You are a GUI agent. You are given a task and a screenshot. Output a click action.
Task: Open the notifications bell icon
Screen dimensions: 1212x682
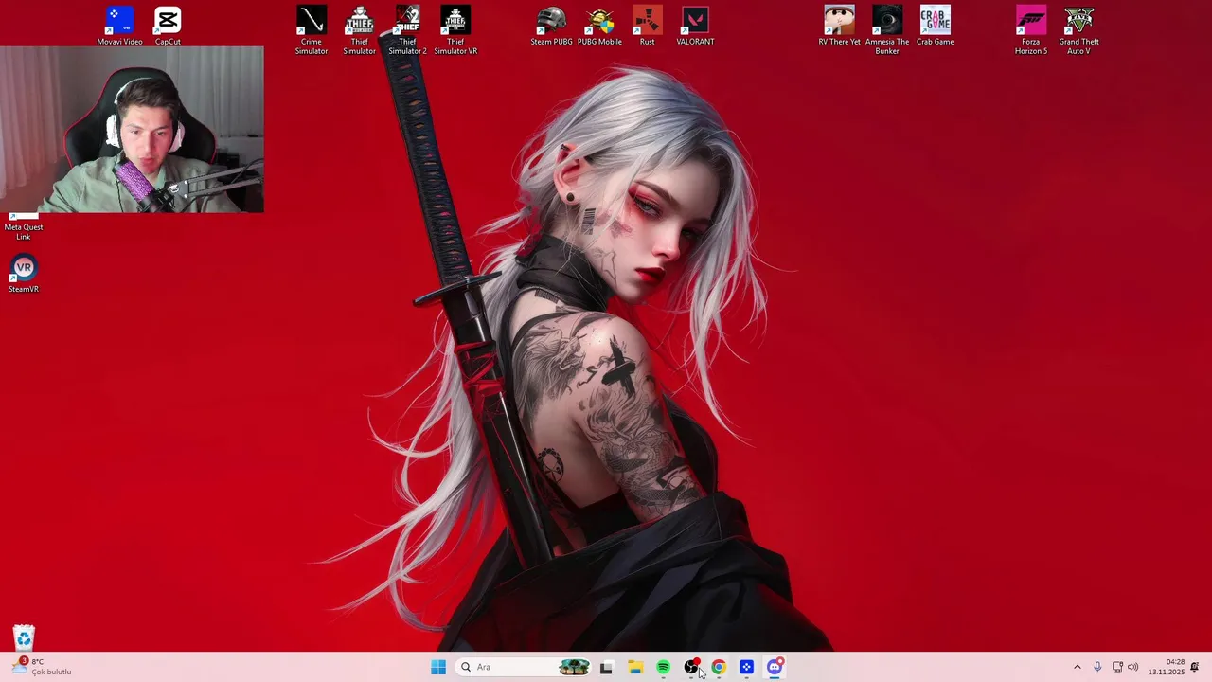pyautogui.click(x=1195, y=667)
